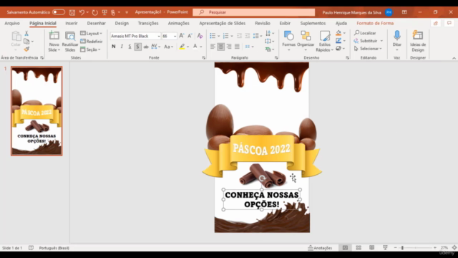
Task: Open the Organizar menu
Action: [x=306, y=42]
